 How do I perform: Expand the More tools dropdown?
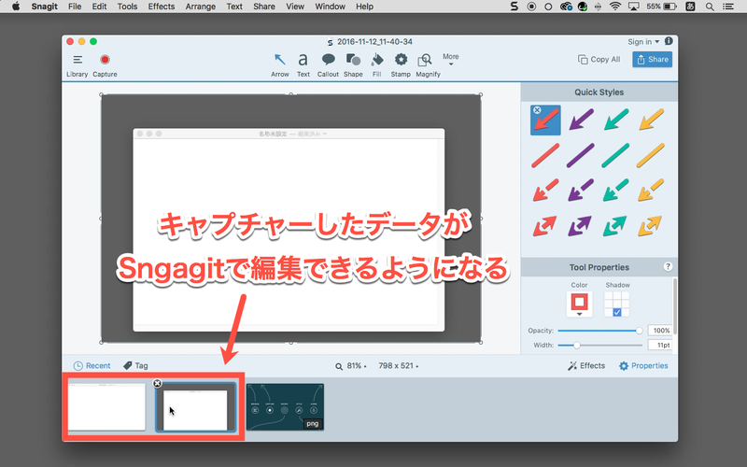coord(451,59)
